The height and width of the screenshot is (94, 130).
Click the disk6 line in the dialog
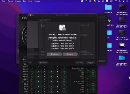pos(62,47)
